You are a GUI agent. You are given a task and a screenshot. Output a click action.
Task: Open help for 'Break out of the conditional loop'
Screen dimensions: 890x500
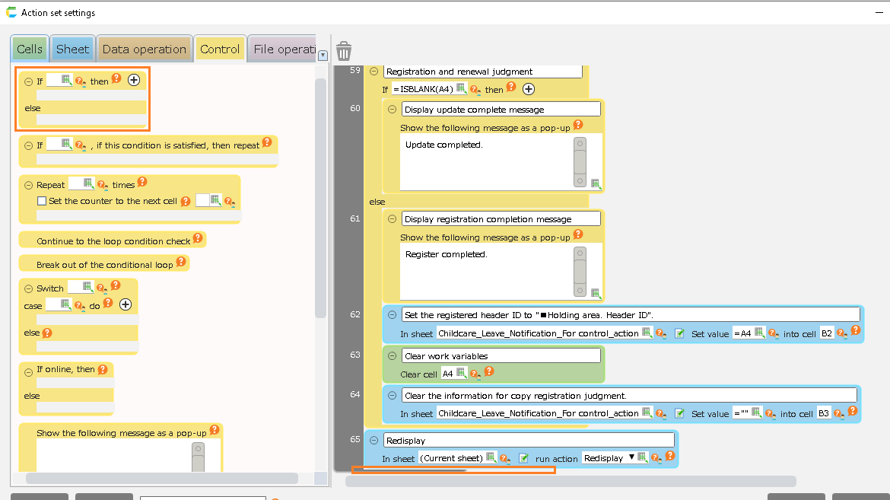pyautogui.click(x=181, y=262)
